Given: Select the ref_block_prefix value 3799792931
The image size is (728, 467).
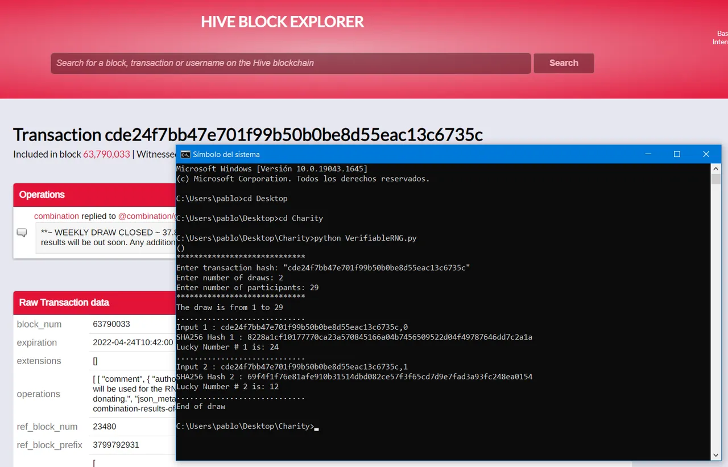Looking at the screenshot, I should (x=116, y=445).
